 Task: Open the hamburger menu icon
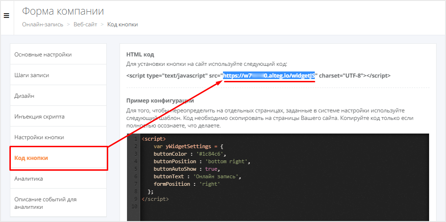click(x=6, y=16)
